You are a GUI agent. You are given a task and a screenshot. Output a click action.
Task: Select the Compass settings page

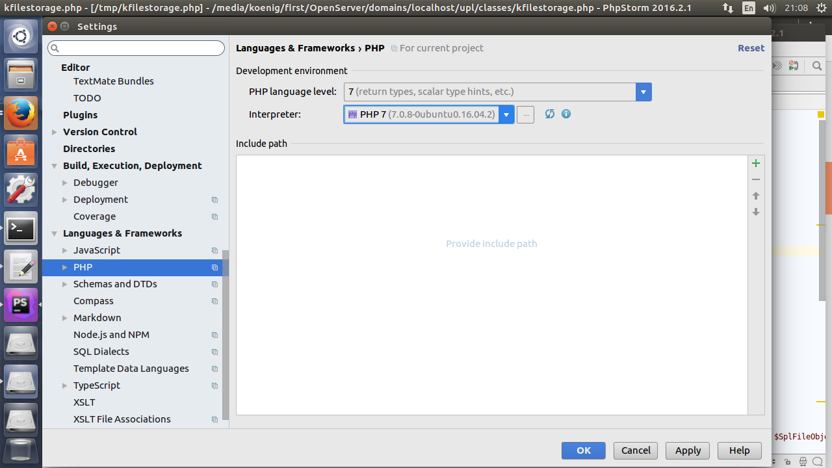[94, 301]
